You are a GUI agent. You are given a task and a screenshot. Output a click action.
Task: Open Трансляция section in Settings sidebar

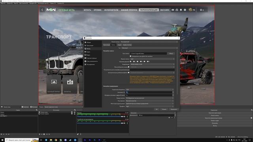93,46
